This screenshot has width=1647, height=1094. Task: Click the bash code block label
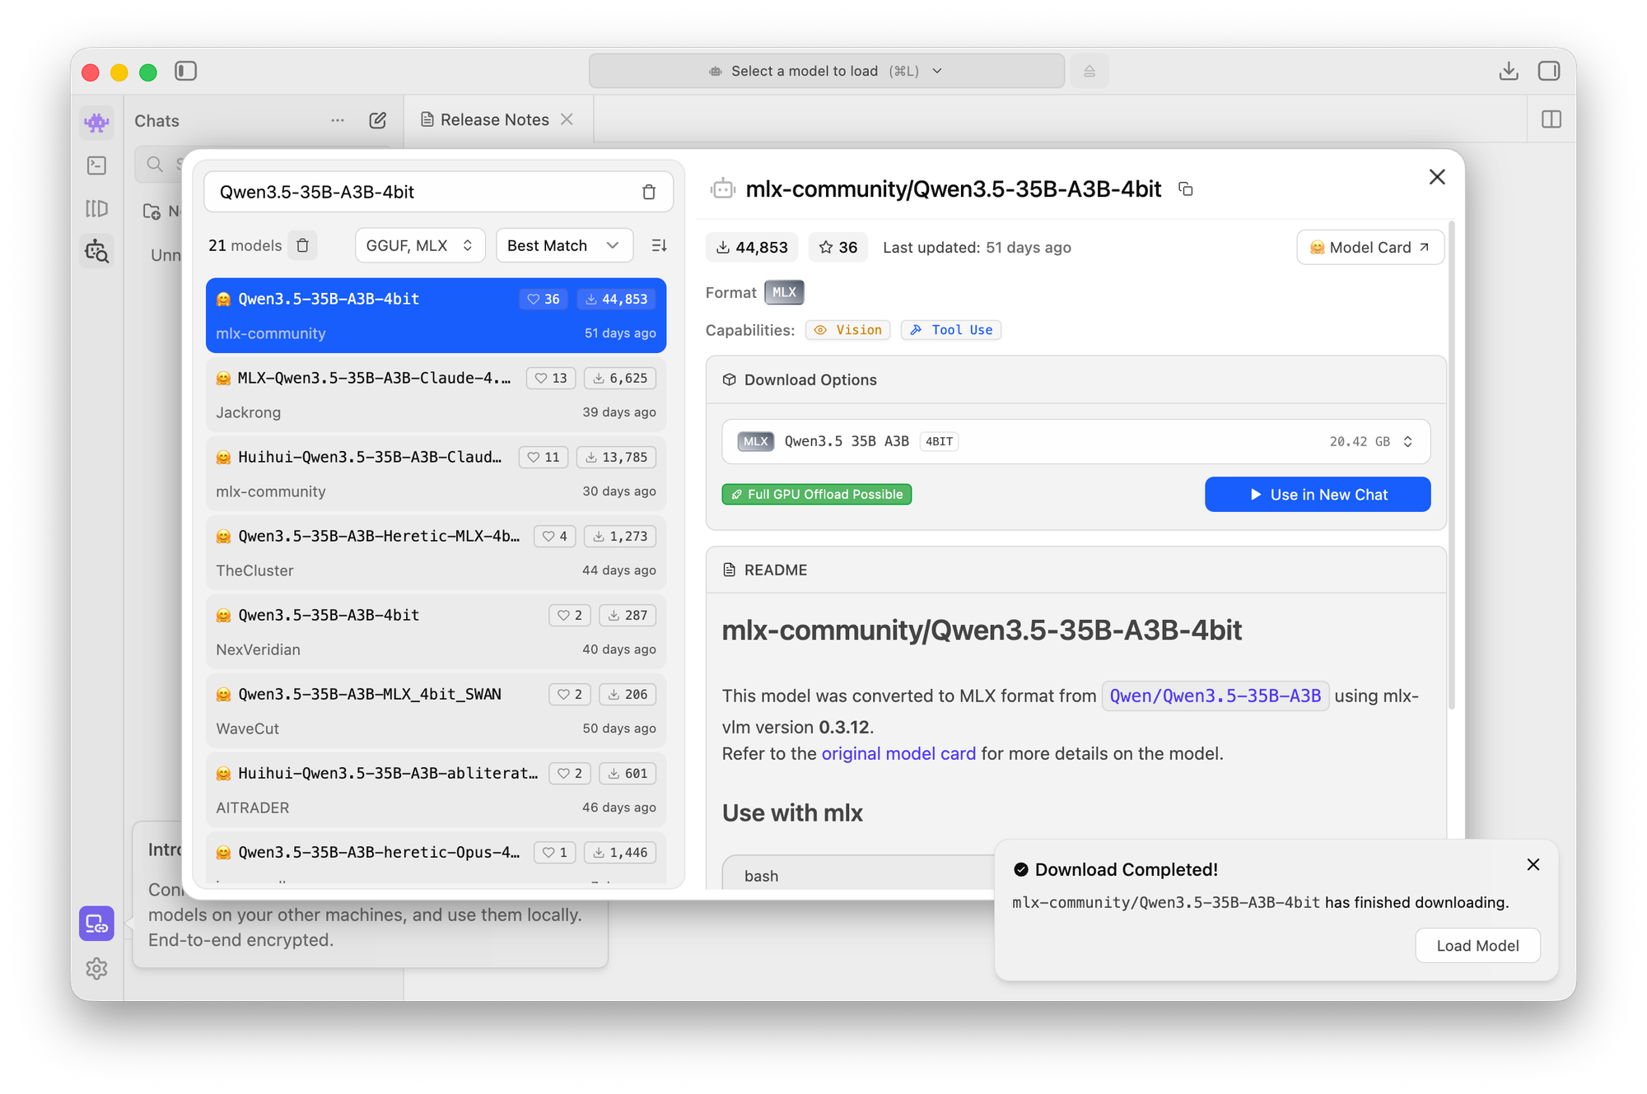pyautogui.click(x=761, y=876)
